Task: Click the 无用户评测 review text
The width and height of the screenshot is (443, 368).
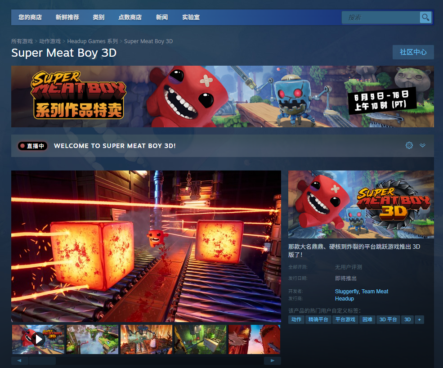Action: click(x=349, y=267)
